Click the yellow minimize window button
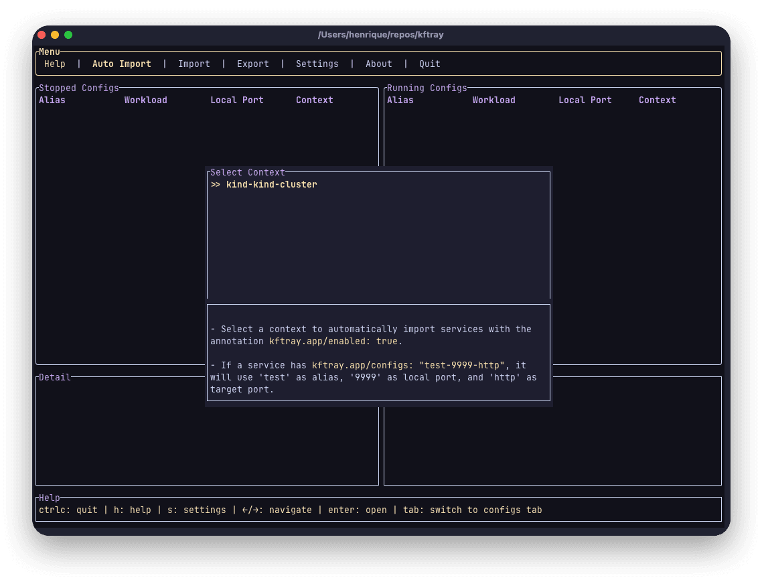Image resolution: width=762 pixels, height=586 pixels. [55, 35]
